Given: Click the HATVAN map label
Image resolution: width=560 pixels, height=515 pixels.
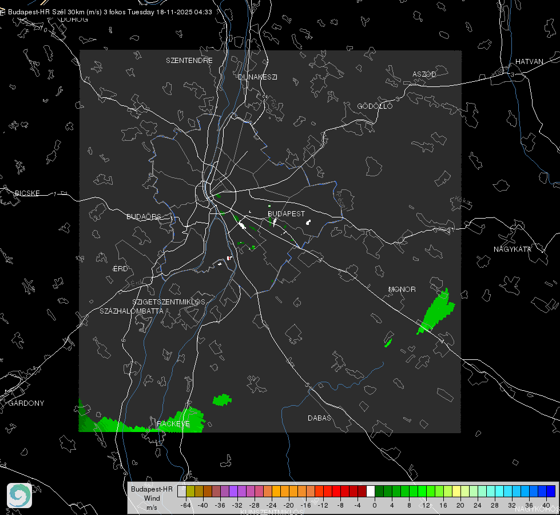Looking at the screenshot, I should point(529,61).
